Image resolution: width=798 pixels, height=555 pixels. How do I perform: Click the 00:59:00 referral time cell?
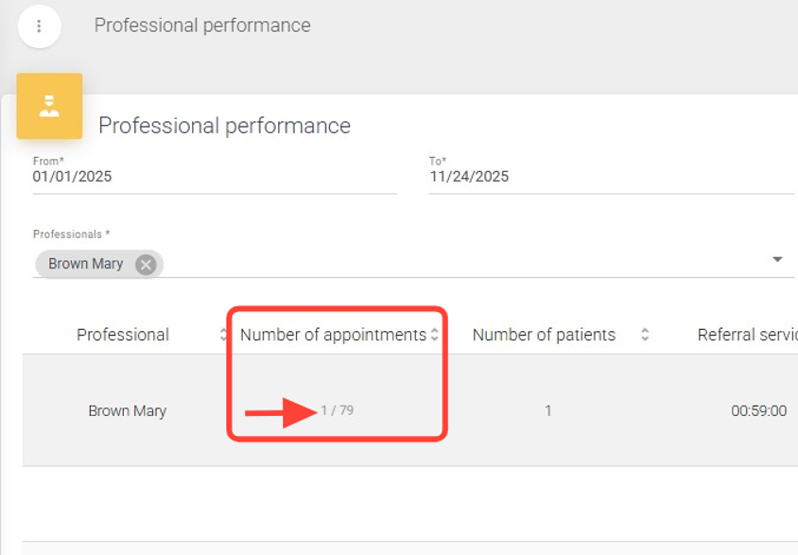point(758,411)
